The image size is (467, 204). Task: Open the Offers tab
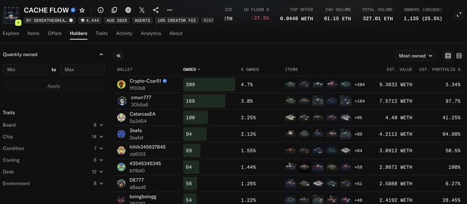pyautogui.click(x=55, y=33)
